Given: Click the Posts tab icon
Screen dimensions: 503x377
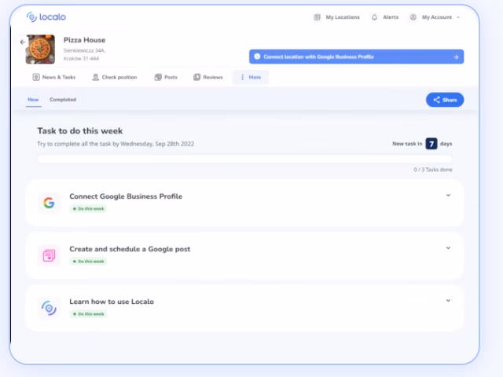Looking at the screenshot, I should click(x=158, y=77).
